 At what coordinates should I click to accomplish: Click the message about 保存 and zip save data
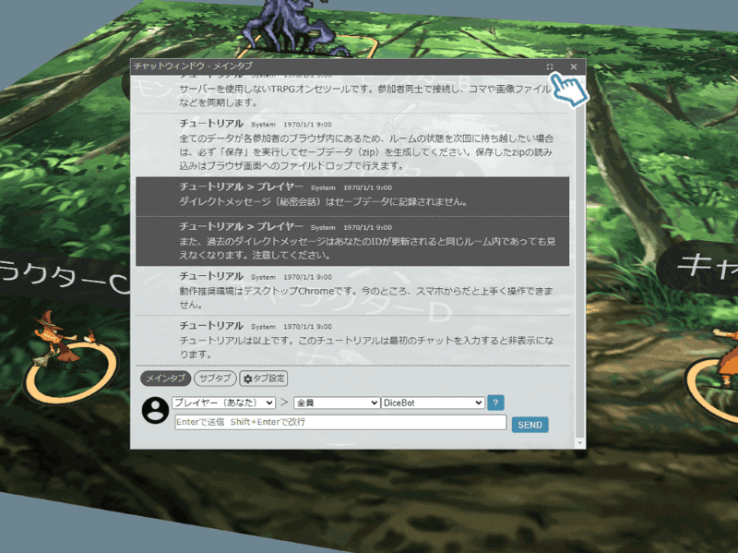(x=352, y=145)
